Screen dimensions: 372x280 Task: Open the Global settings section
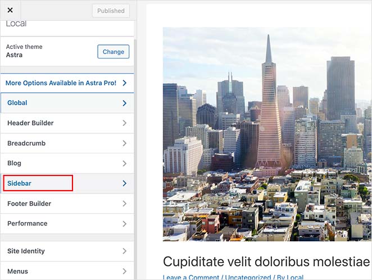[17, 103]
